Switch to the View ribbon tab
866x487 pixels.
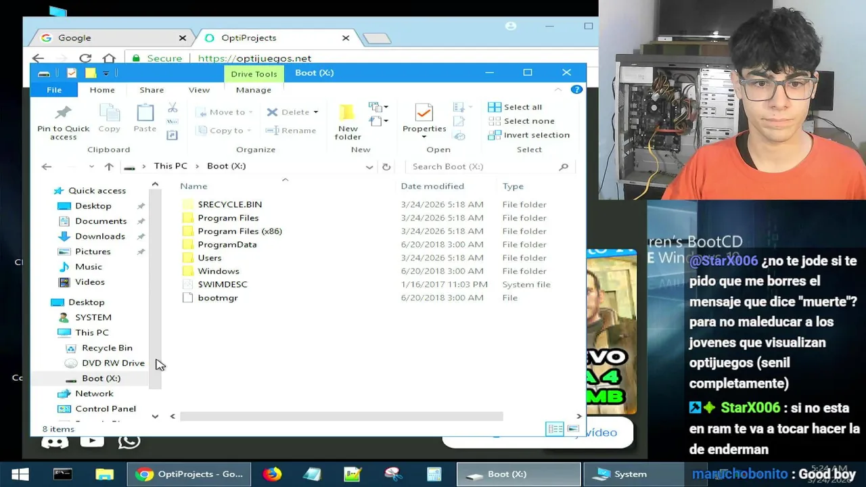pos(199,90)
